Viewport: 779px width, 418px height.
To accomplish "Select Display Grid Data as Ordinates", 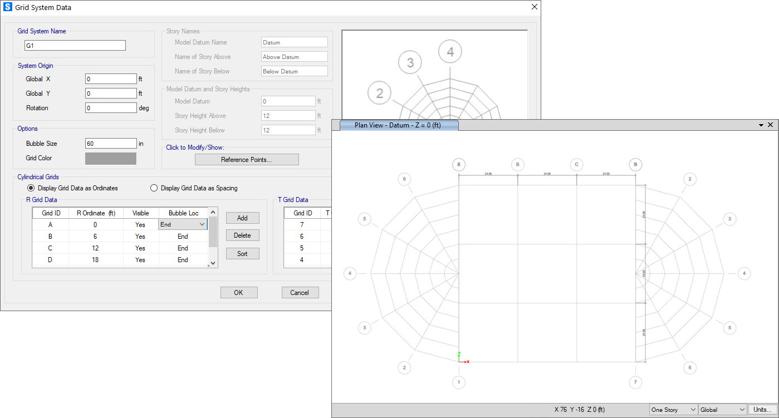I will coord(31,188).
